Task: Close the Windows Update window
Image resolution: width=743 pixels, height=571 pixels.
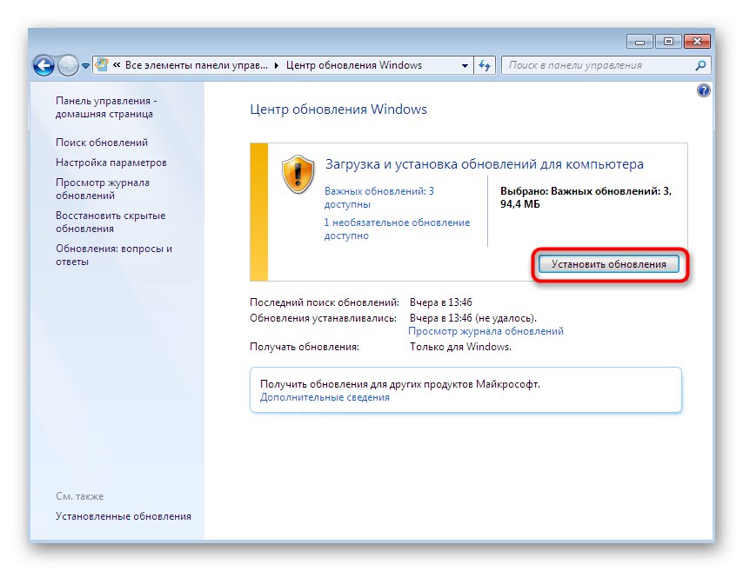Action: click(697, 42)
